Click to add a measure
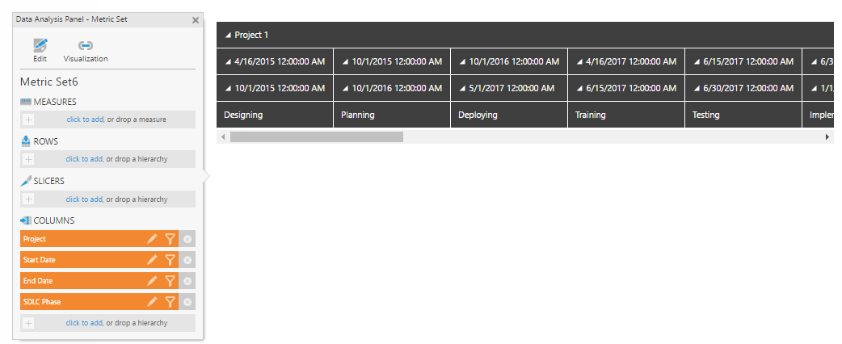 85,120
